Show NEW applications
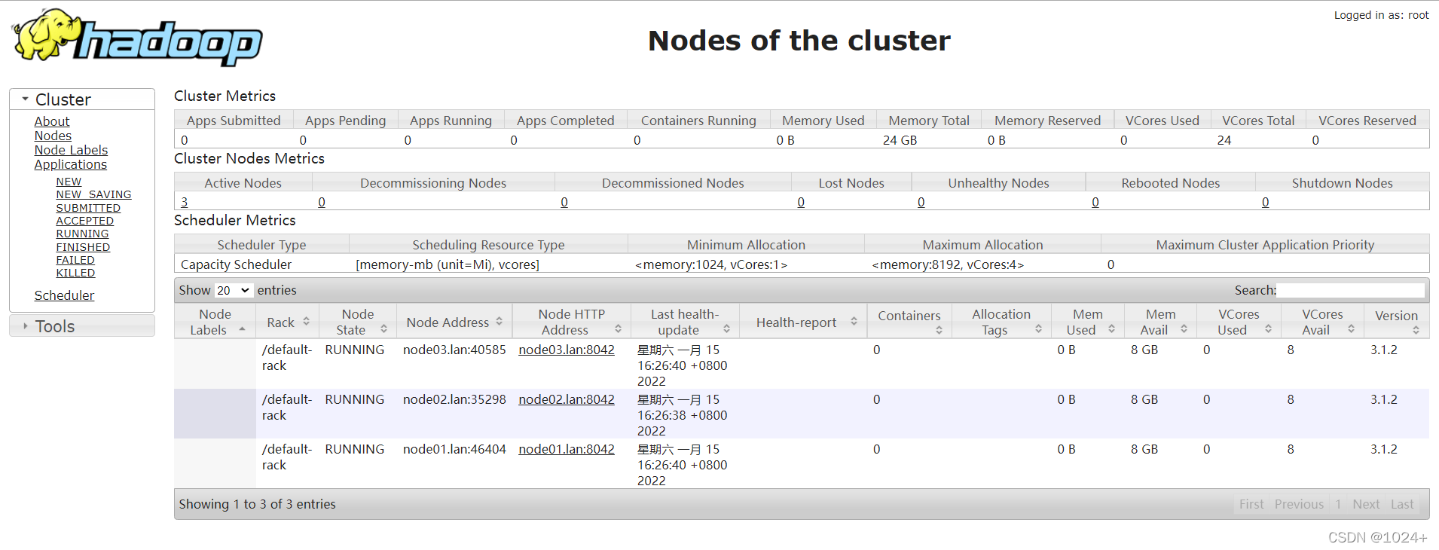This screenshot has height=550, width=1439. click(69, 182)
